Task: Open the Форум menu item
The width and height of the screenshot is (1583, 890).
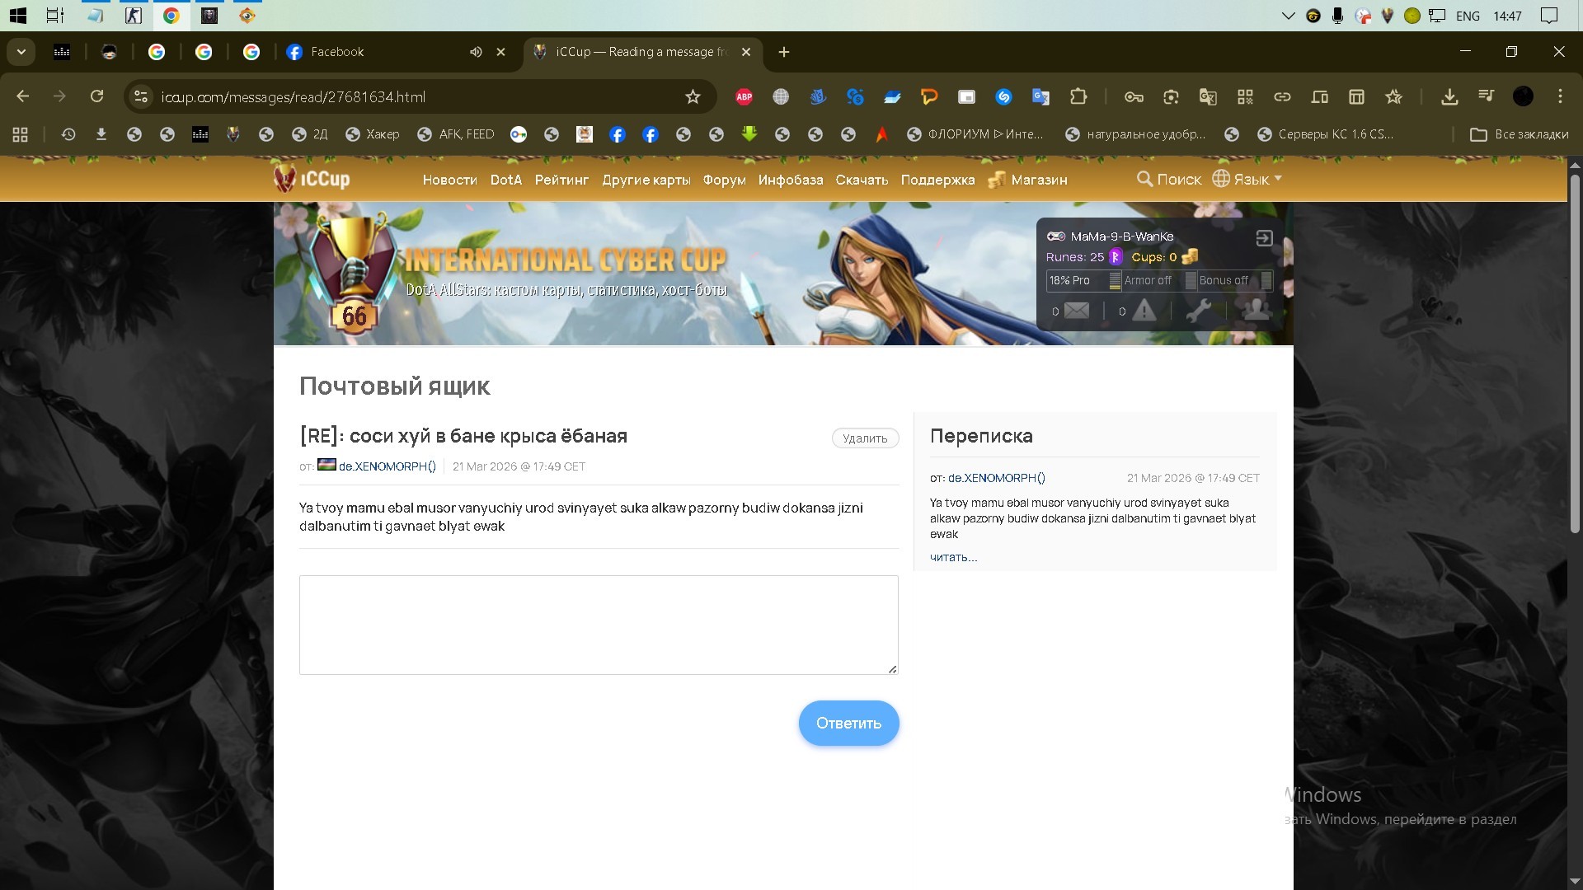Action: [x=724, y=180]
